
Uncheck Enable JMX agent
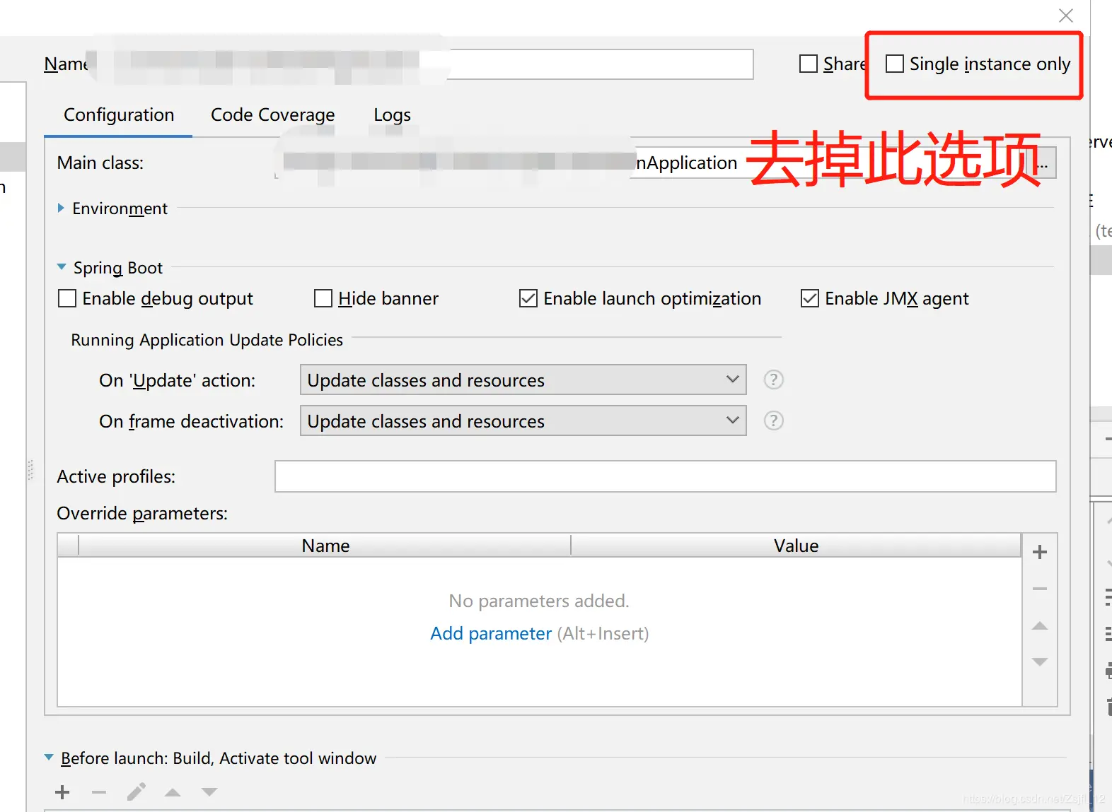click(810, 298)
